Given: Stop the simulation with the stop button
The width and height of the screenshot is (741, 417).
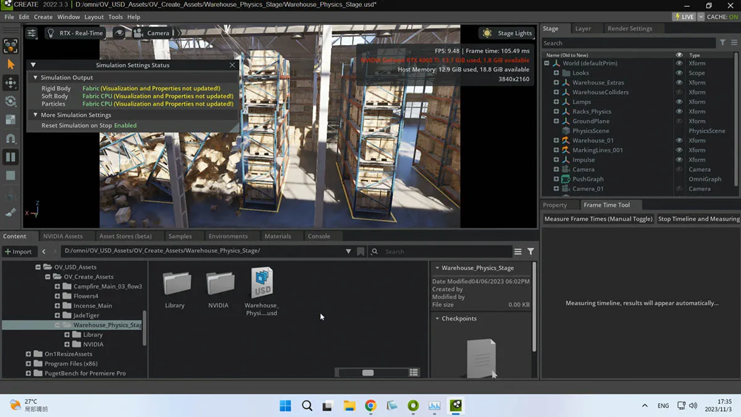Looking at the screenshot, I should point(10,176).
